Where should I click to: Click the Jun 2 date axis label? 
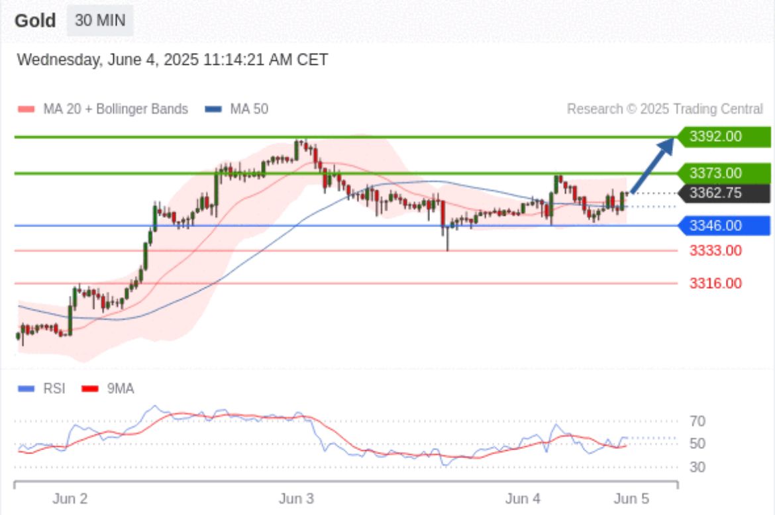[70, 498]
